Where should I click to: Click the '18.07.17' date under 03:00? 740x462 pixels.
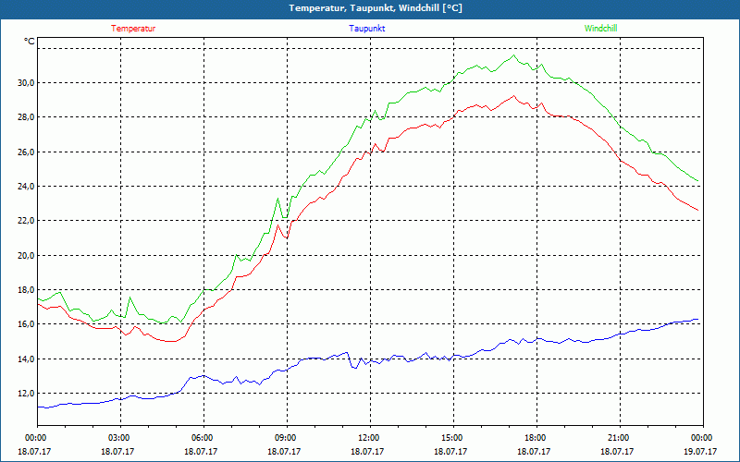[118, 452]
